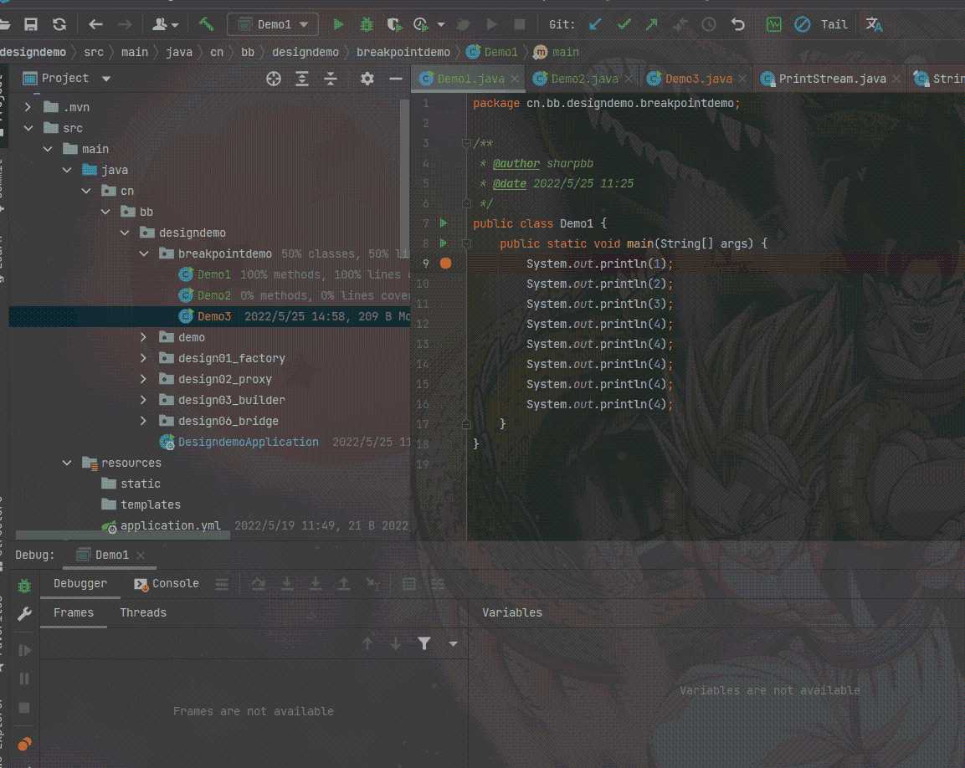Click Stop icon in debug sidebar
Image resolution: width=965 pixels, height=768 pixels.
24,708
